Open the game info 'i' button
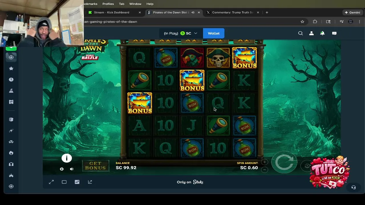 click(67, 158)
